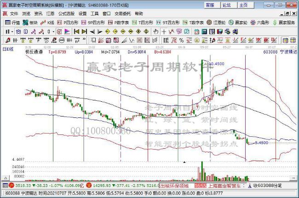This screenshot has width=299, height=198.
Task: Open the 窗口 menu
Action: 106,13
